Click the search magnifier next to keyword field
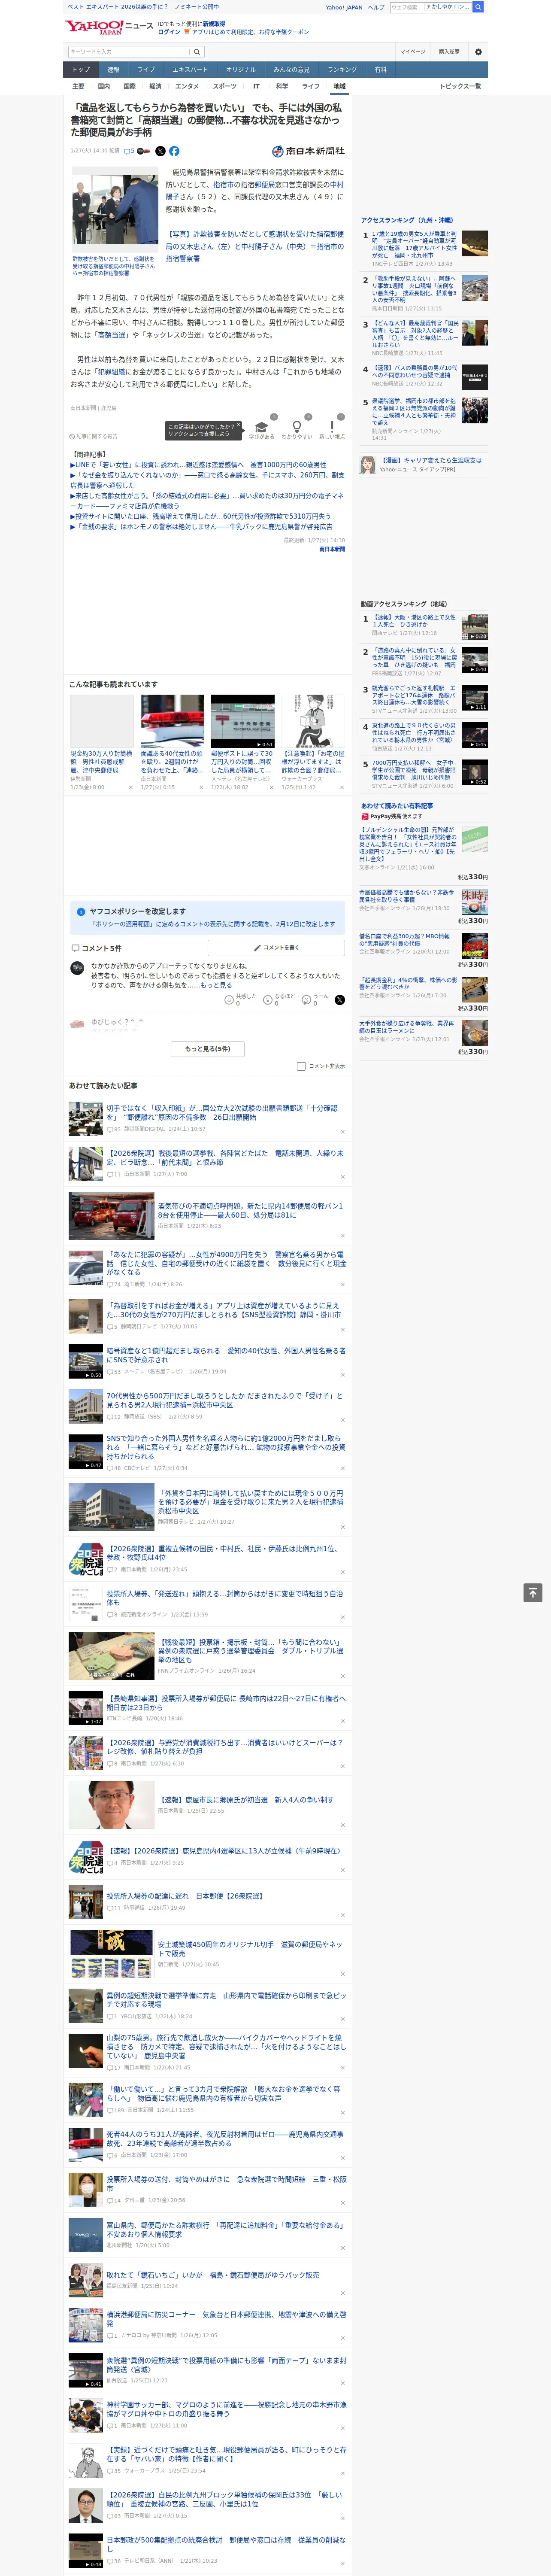Viewport: 551px width, 2576px height. tap(197, 51)
